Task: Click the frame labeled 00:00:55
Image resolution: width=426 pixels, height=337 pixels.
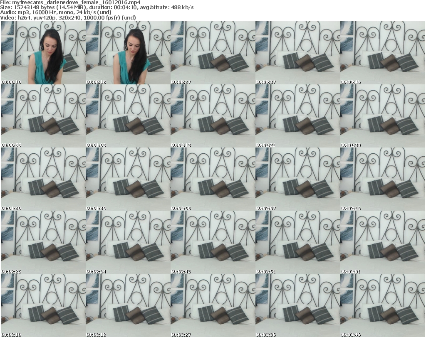Action: (x=43, y=116)
